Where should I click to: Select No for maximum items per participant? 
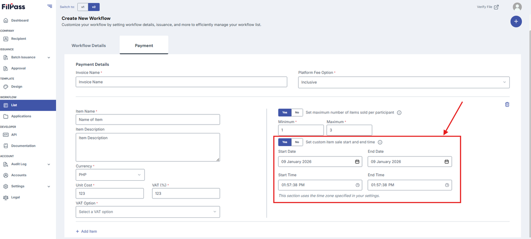tap(297, 113)
